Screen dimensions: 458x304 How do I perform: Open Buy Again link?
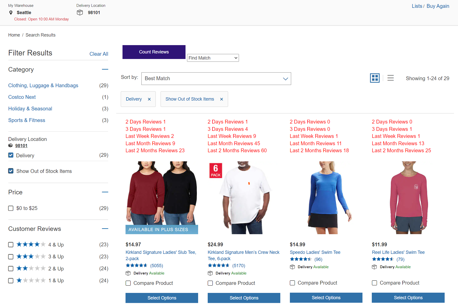(x=438, y=6)
